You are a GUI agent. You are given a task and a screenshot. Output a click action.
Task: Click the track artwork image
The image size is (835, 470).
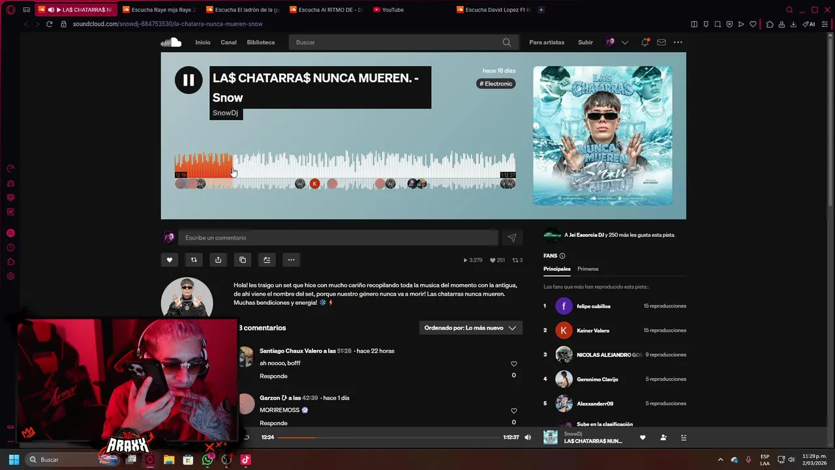pos(603,136)
